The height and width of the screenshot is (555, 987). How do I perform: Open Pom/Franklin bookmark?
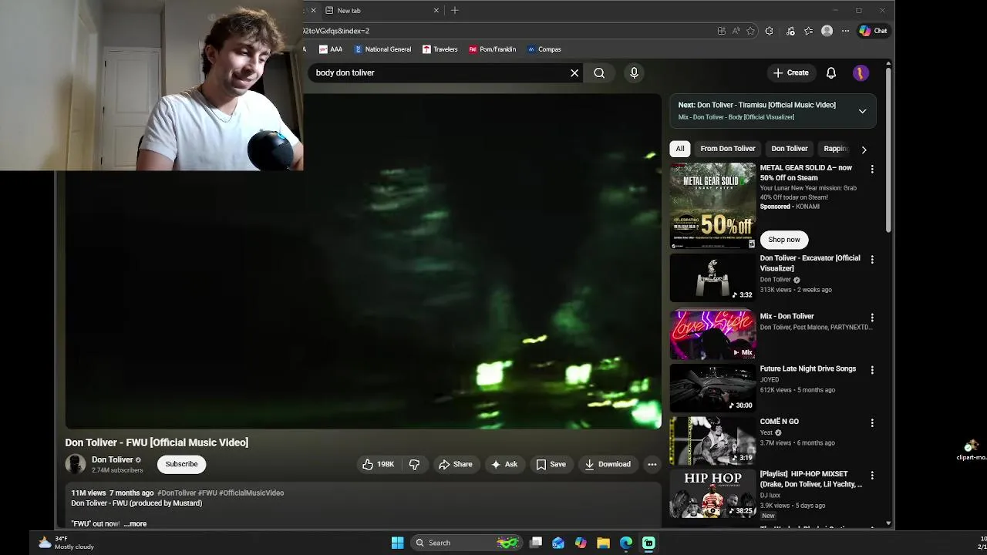click(492, 49)
